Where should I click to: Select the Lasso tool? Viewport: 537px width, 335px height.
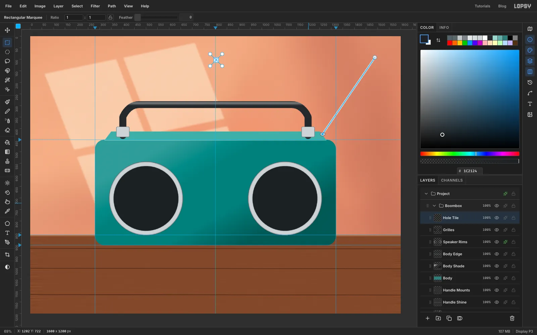[7, 61]
